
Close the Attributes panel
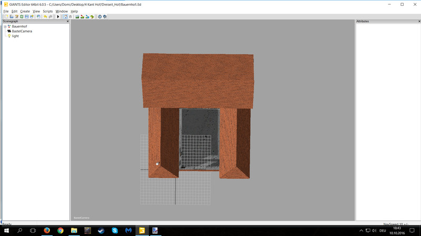pos(419,22)
